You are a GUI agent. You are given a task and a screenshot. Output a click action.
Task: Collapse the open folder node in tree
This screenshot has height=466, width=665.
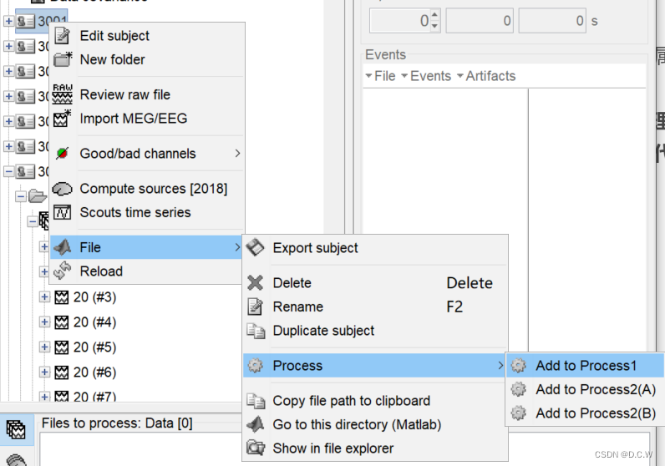click(x=20, y=196)
